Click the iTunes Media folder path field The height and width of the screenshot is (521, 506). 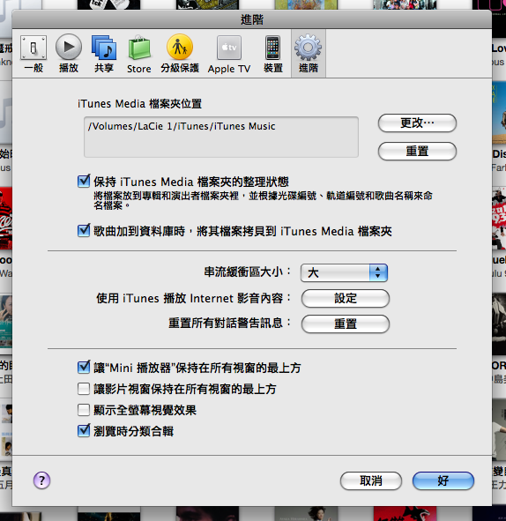coord(221,137)
